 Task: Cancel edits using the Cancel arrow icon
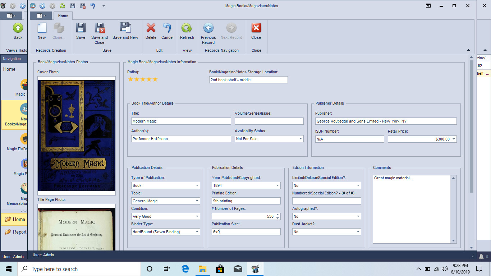click(167, 28)
